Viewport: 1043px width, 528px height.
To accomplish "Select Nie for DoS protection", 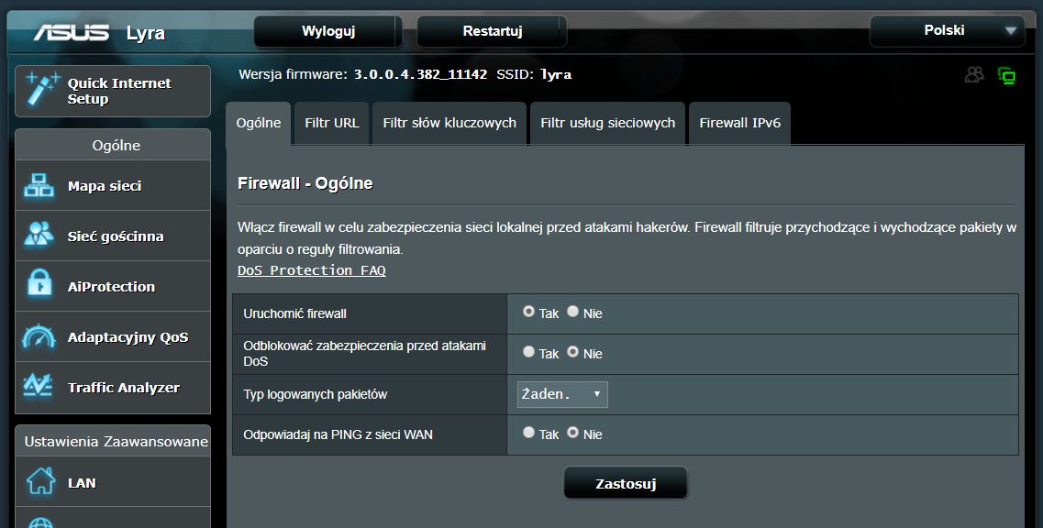I will coord(572,352).
